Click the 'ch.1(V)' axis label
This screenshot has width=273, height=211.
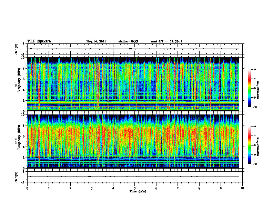pyautogui.click(x=17, y=49)
